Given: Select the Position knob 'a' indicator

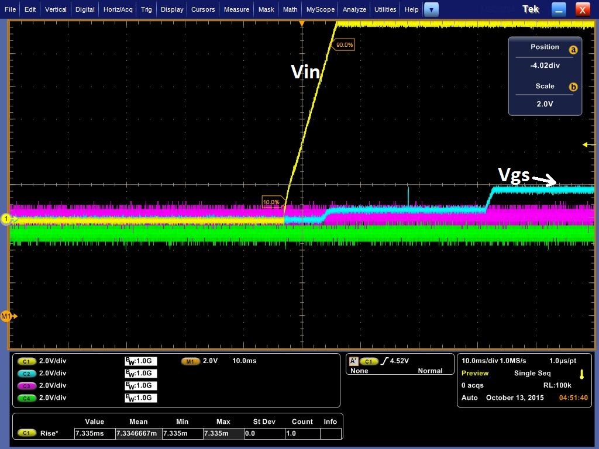Looking at the screenshot, I should [x=573, y=50].
